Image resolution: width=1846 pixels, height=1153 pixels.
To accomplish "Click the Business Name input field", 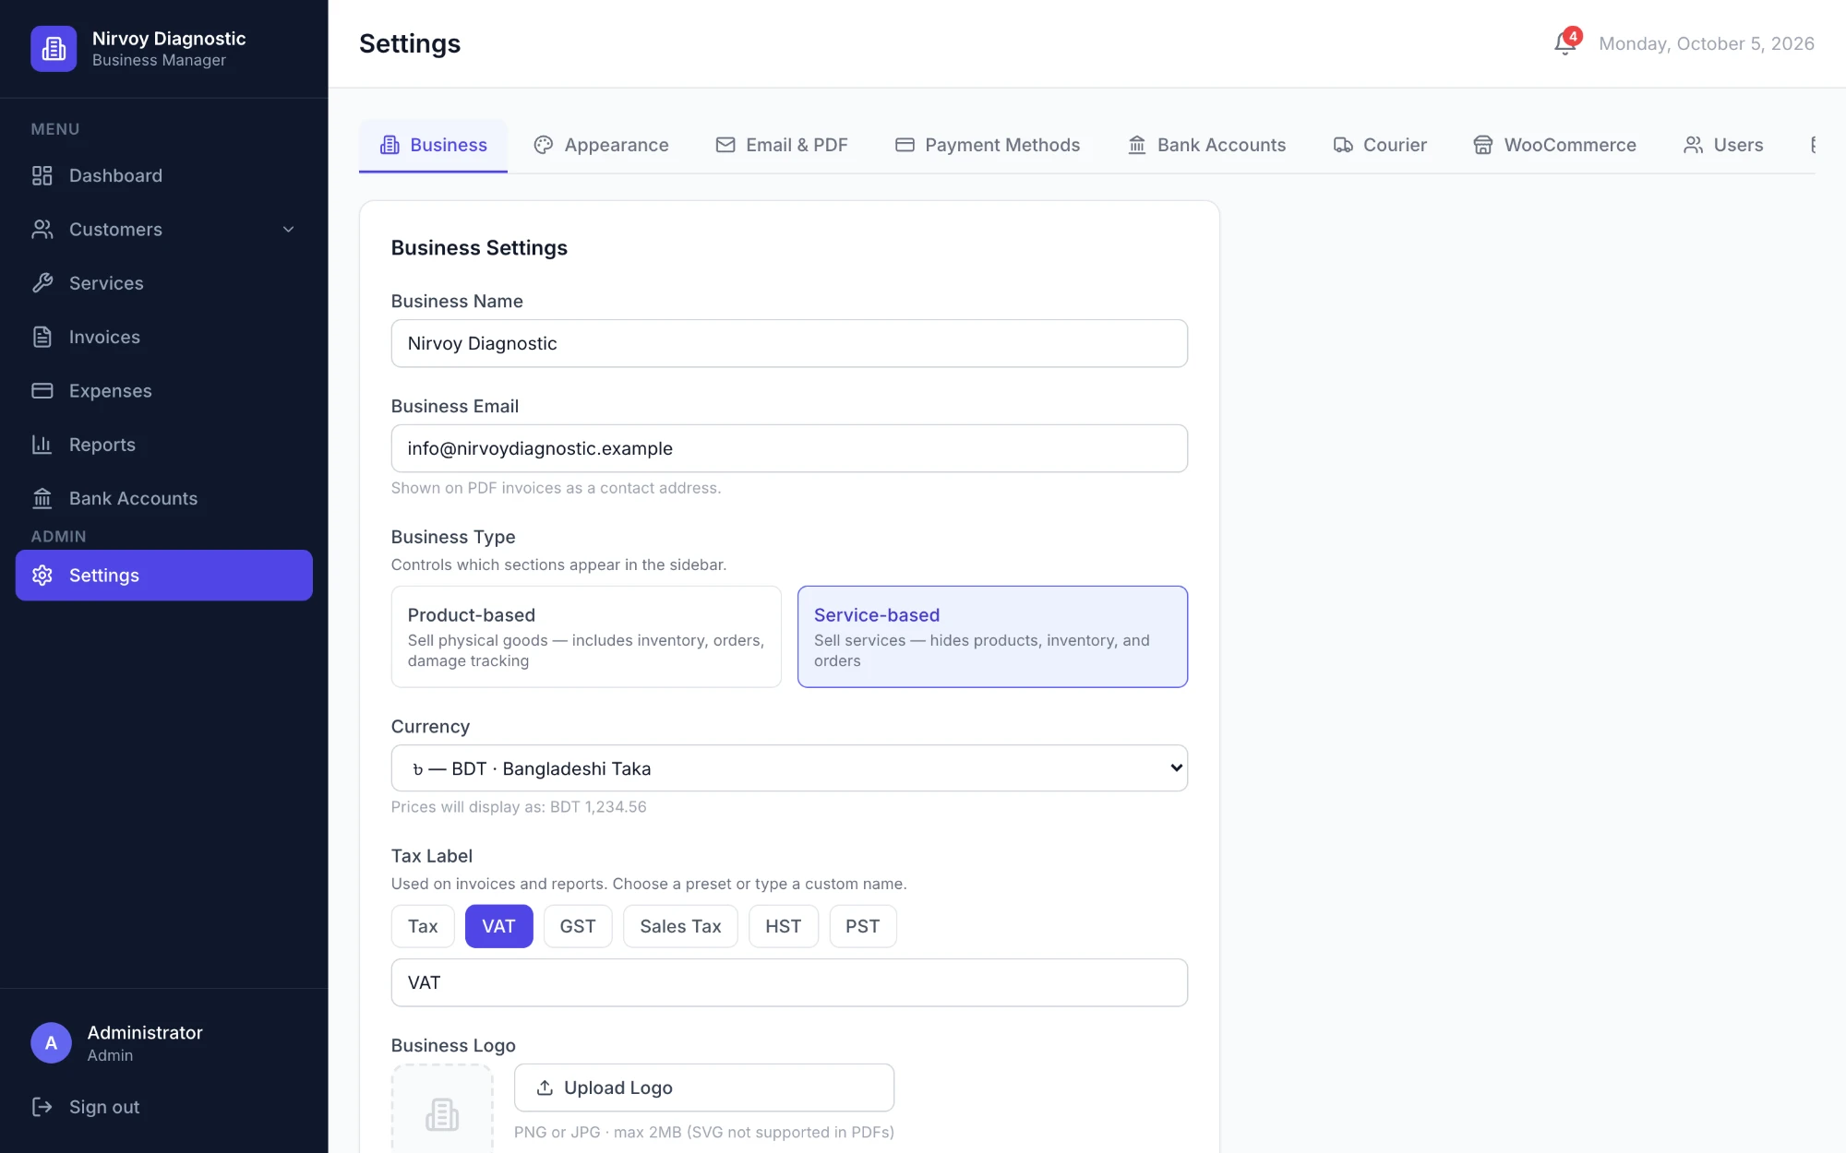I will pyautogui.click(x=789, y=343).
